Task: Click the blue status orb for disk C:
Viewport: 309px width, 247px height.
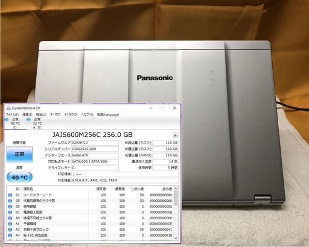Action: [x=7, y=120]
